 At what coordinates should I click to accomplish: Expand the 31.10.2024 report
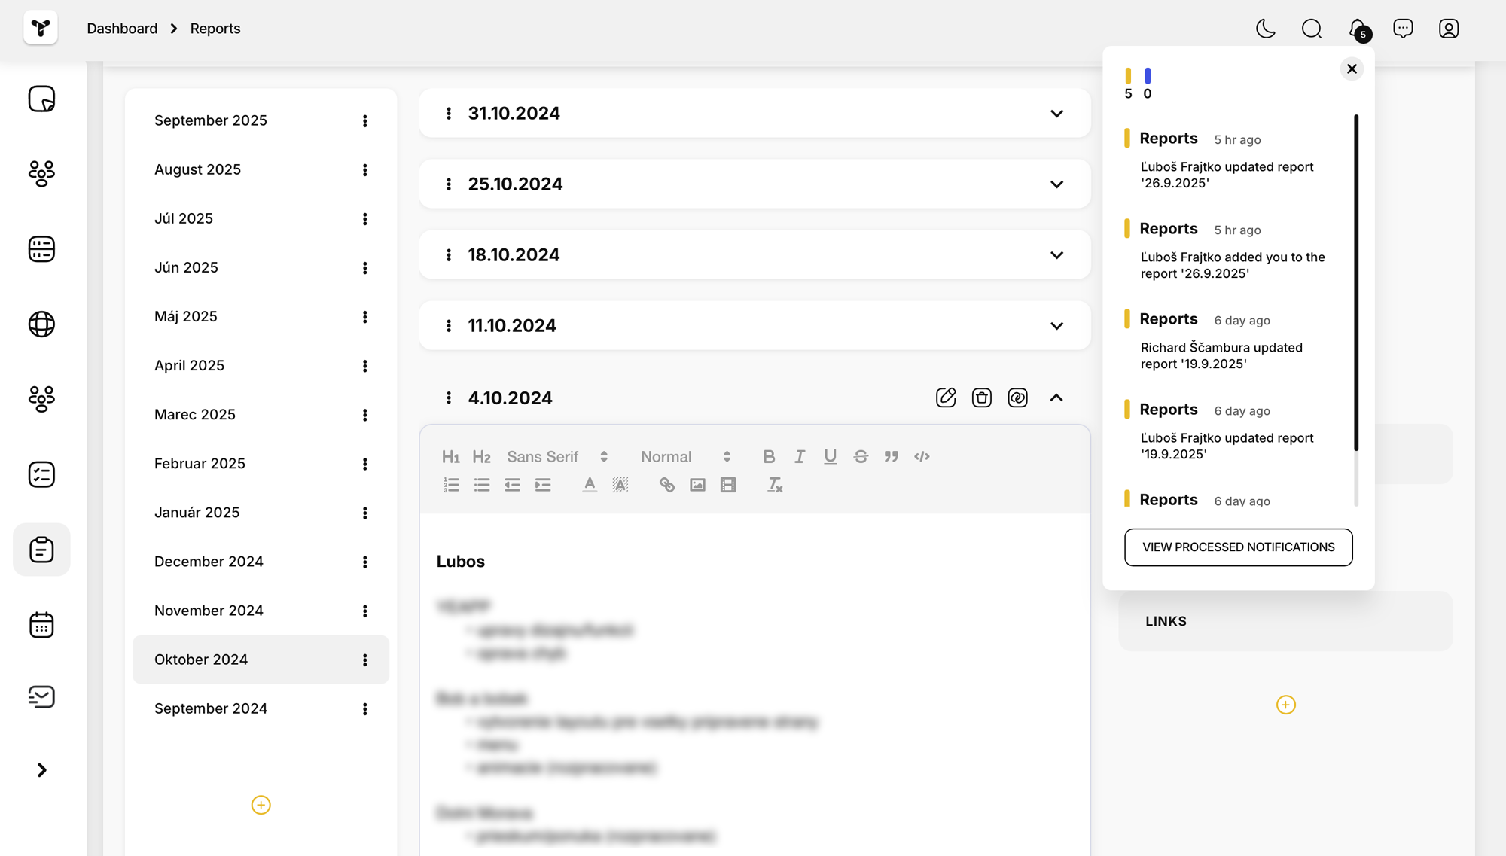(1056, 114)
